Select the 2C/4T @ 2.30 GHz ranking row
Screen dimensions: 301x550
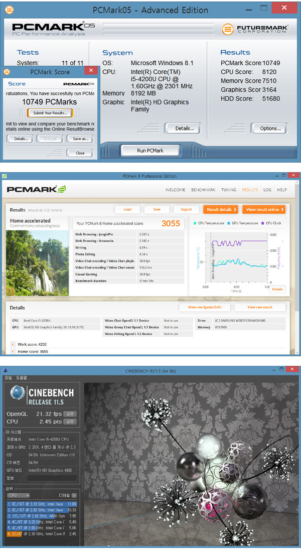[x=42, y=534]
